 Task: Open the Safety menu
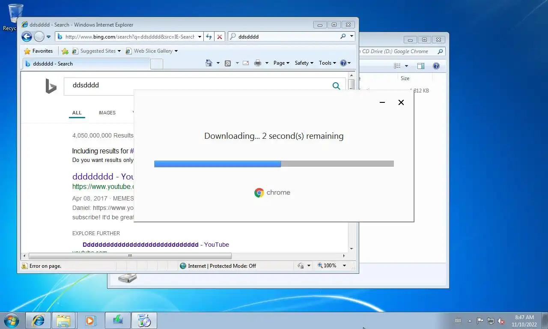[304, 63]
